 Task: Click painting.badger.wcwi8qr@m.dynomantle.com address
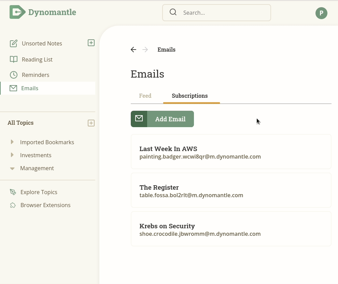[200, 157]
